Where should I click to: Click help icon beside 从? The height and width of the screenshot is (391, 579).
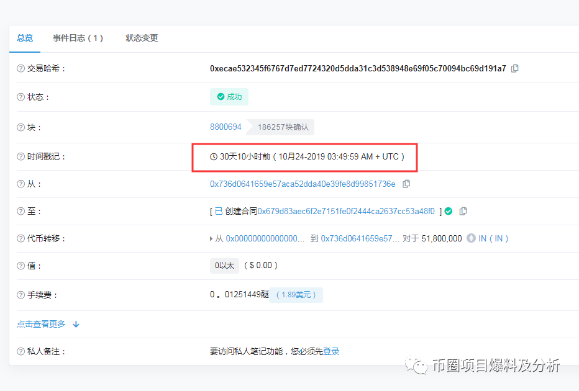click(x=21, y=184)
